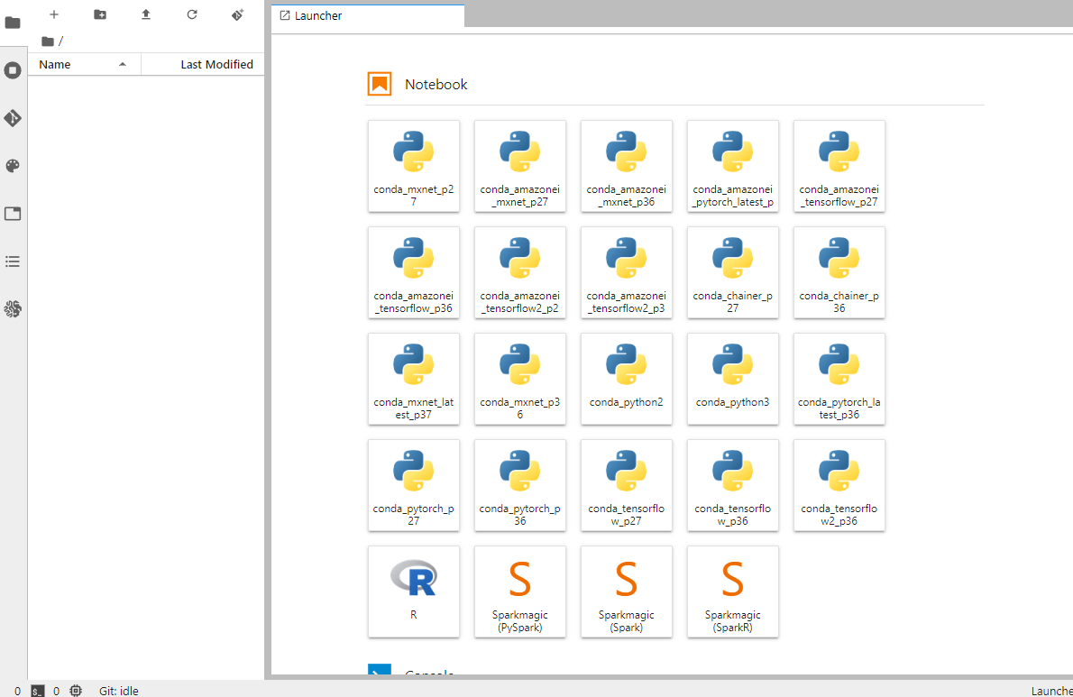Launch conda_amazonei_mxnet_p27 notebook

(520, 166)
